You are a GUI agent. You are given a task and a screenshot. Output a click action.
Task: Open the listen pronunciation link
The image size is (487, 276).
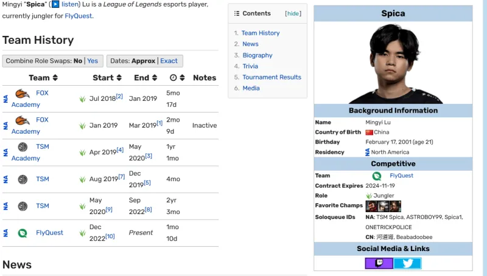(x=69, y=4)
